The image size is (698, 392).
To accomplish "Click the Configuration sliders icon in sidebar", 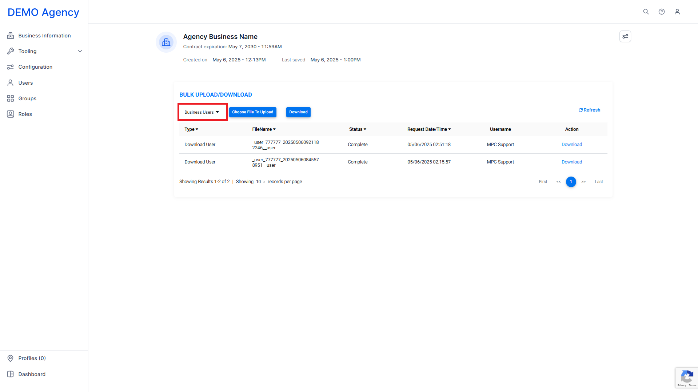I will tap(11, 67).
